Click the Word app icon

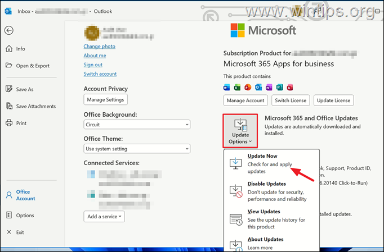click(226, 87)
